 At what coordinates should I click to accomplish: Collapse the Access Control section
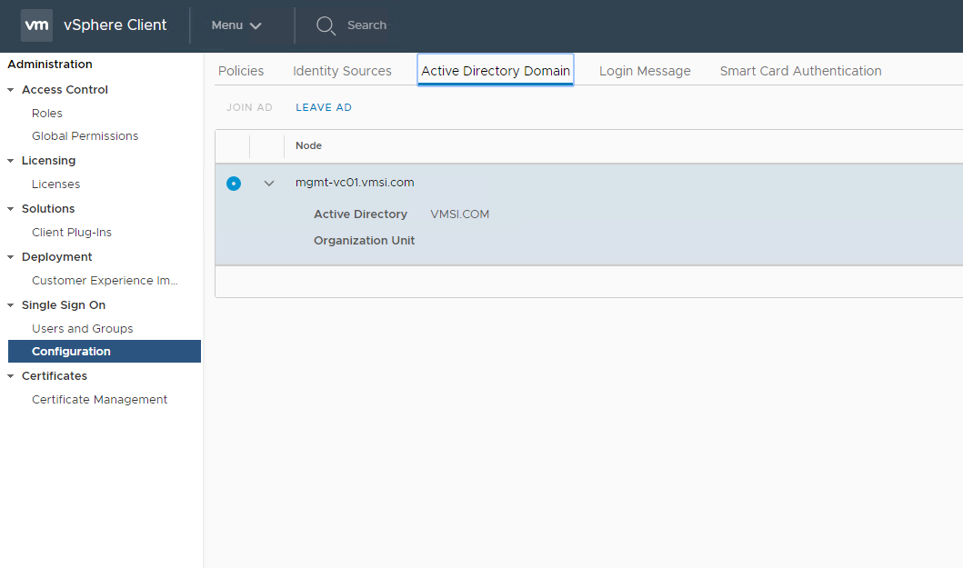click(11, 90)
